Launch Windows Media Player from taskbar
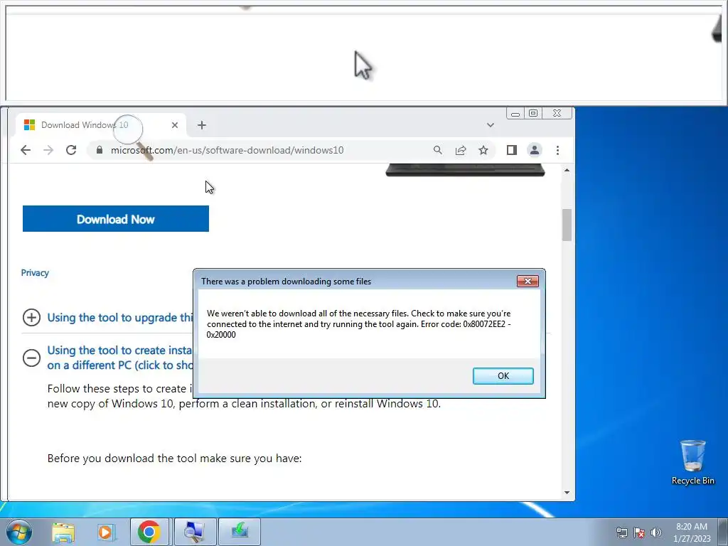 point(106,532)
